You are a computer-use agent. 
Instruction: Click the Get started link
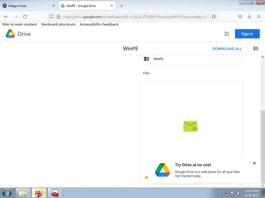click(x=183, y=176)
